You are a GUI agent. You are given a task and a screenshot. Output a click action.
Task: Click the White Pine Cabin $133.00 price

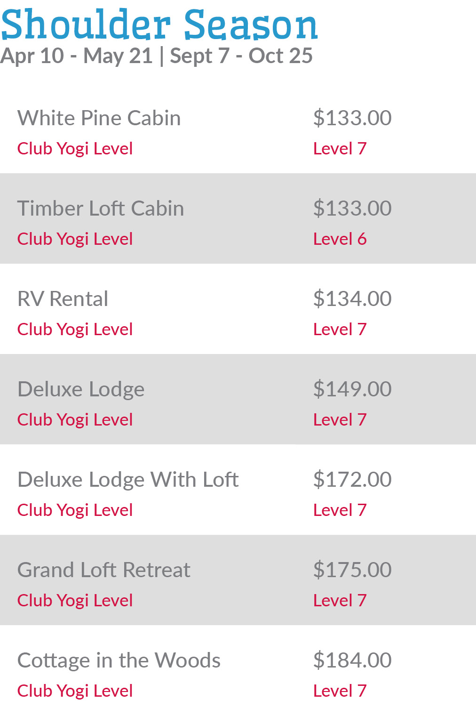(x=352, y=118)
